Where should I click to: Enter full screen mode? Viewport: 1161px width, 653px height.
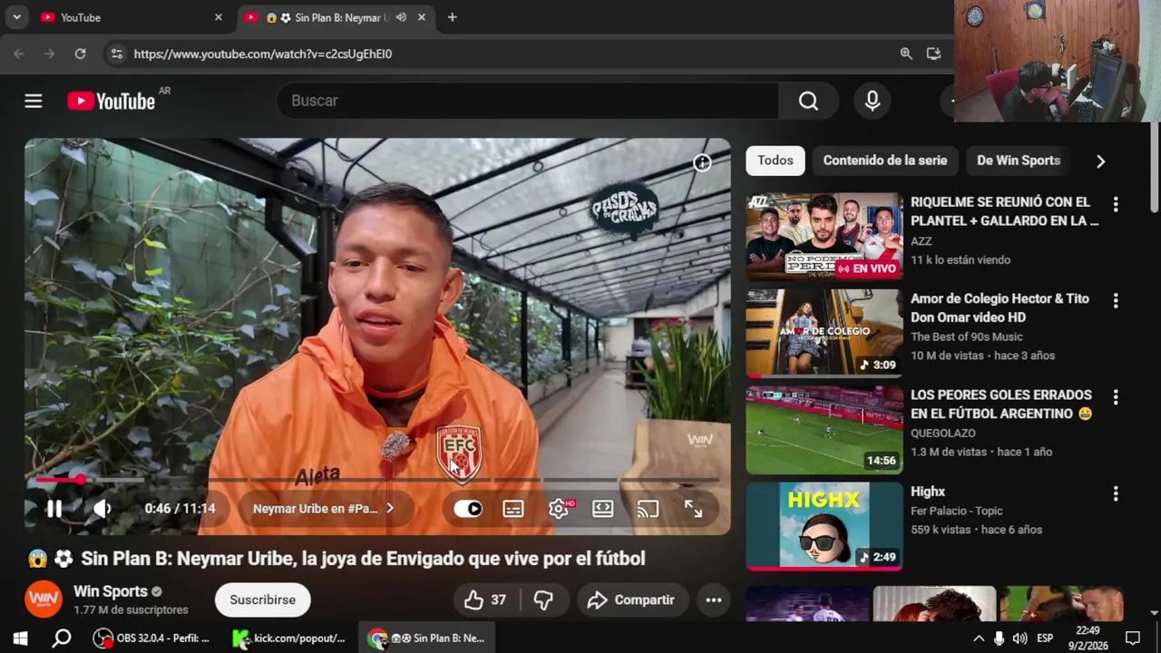tap(693, 509)
